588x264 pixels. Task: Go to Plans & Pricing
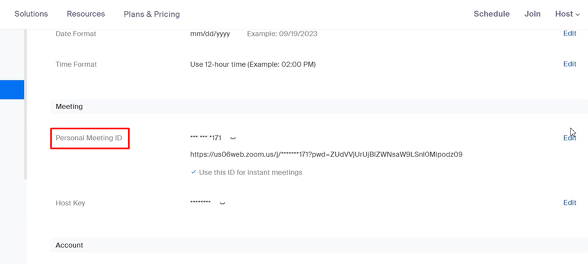151,14
